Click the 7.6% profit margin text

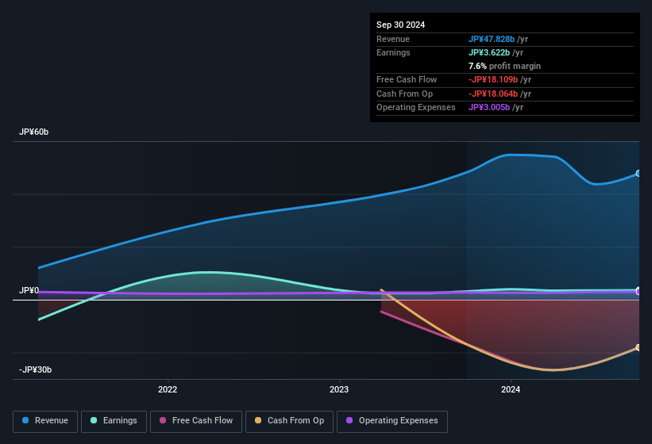click(x=504, y=66)
